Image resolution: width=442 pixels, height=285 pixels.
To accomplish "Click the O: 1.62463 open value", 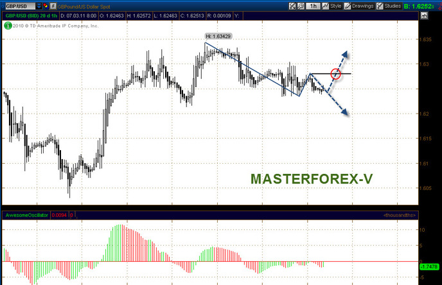I will [112, 16].
